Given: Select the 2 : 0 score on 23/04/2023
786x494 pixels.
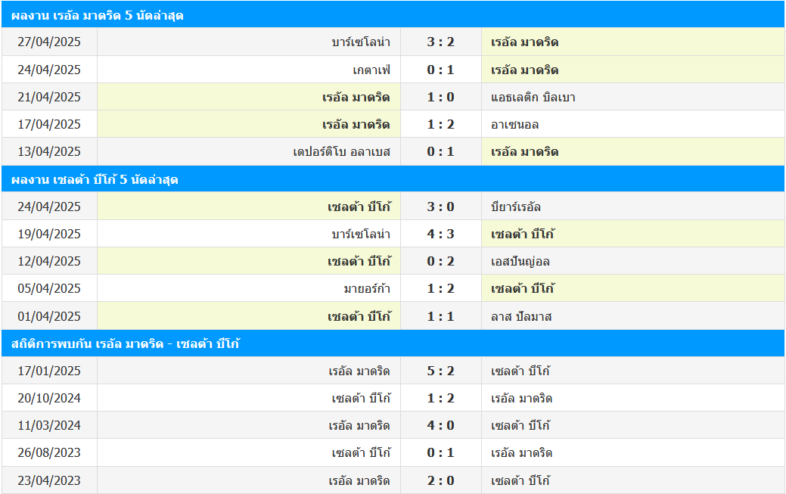Looking at the screenshot, I should pos(440,480).
